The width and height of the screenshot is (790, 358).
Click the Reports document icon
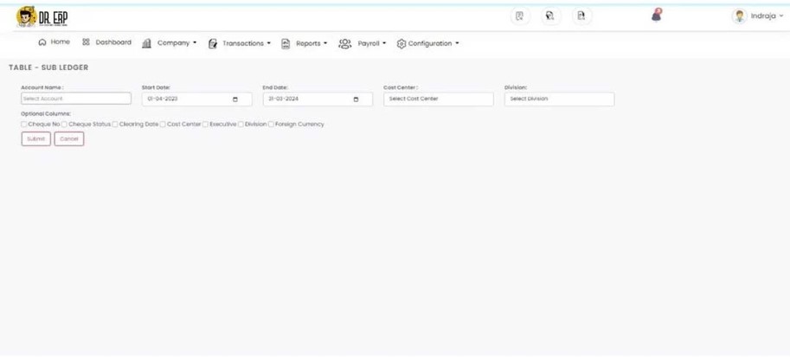tap(286, 44)
